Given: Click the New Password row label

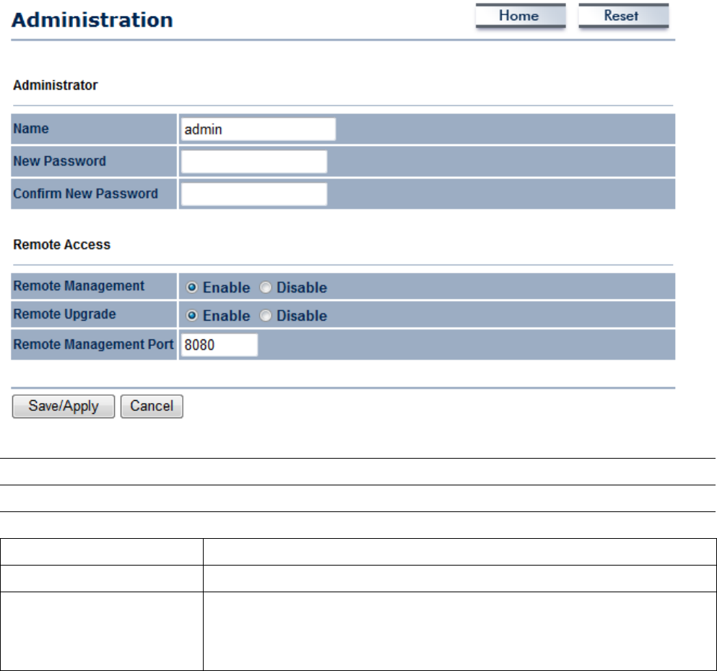Looking at the screenshot, I should tap(59, 161).
